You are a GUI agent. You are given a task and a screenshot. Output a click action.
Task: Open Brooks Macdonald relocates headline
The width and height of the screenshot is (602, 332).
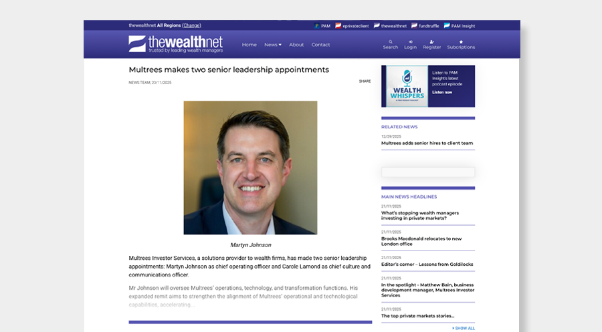click(421, 241)
